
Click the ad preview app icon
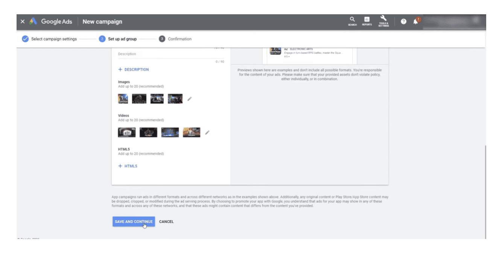[275, 51]
